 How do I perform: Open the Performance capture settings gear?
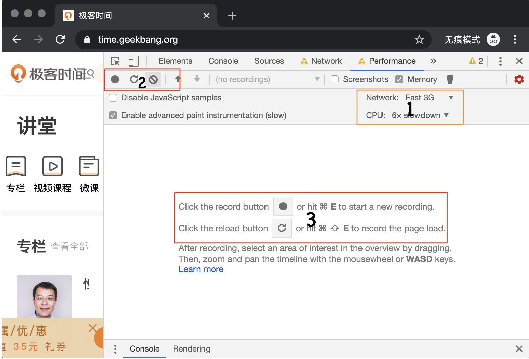[x=519, y=79]
